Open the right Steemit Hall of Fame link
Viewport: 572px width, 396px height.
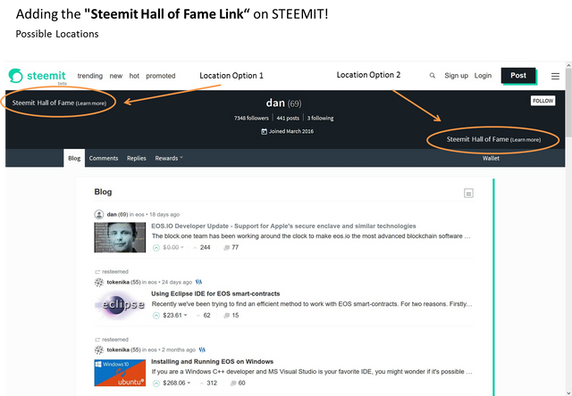pos(493,139)
